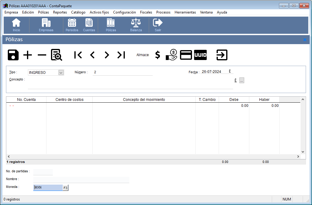Click the ellipsis button beside Concepto
Image resolution: width=312 pixels, height=205 pixels.
click(241, 80)
